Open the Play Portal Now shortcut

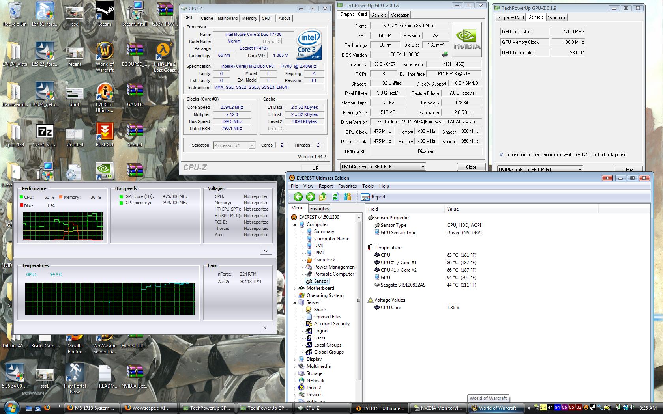pyautogui.click(x=75, y=379)
